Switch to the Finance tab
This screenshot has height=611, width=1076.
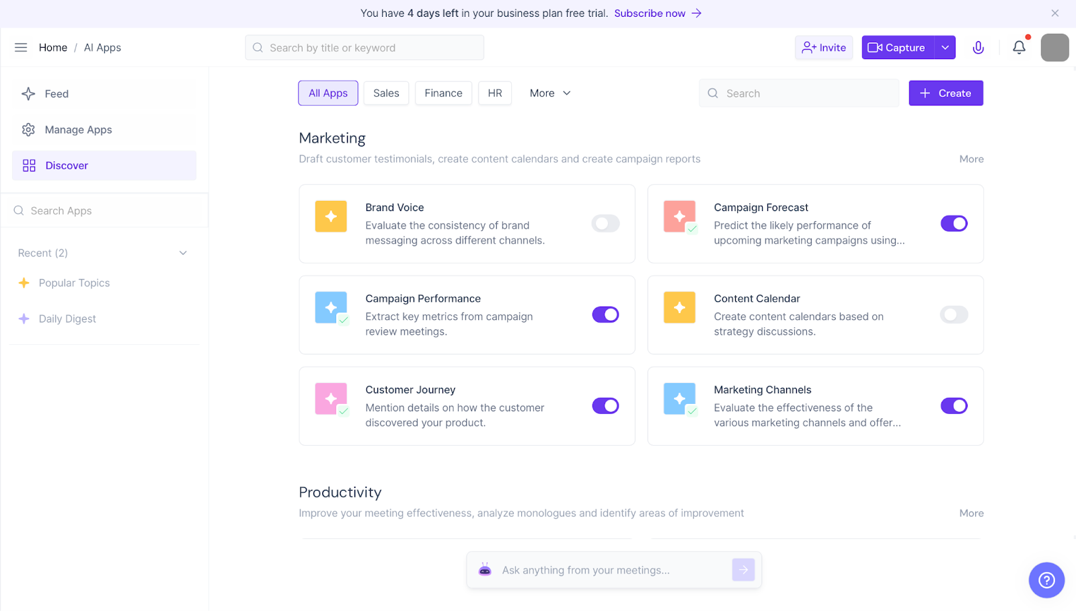(x=443, y=93)
